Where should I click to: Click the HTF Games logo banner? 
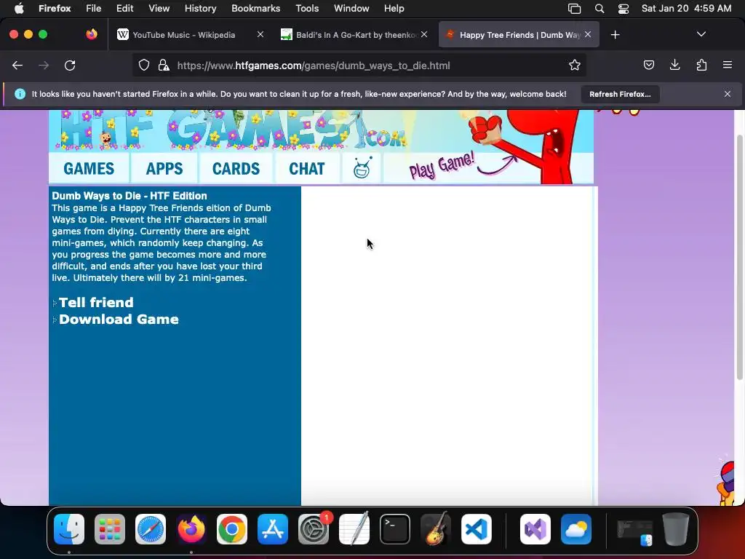click(233, 130)
